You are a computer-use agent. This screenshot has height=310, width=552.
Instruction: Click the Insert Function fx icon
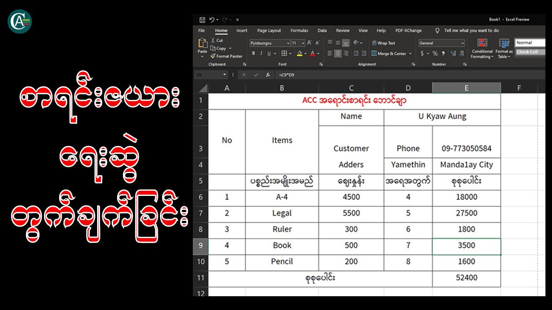[268, 75]
